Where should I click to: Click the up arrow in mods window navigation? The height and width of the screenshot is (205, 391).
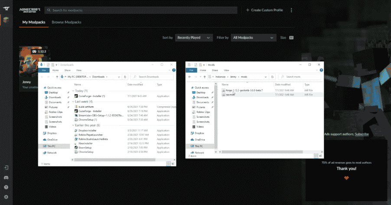tap(205, 76)
